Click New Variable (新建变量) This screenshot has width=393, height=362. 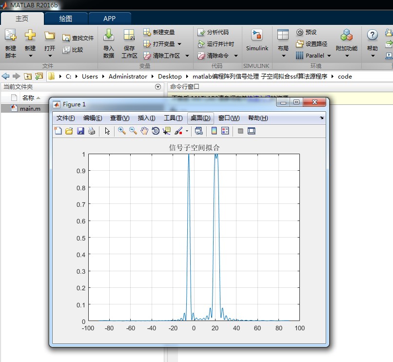[159, 32]
